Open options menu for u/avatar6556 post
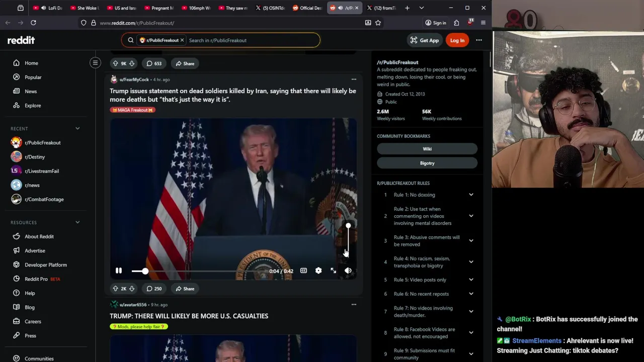This screenshot has height=362, width=644. click(x=354, y=305)
